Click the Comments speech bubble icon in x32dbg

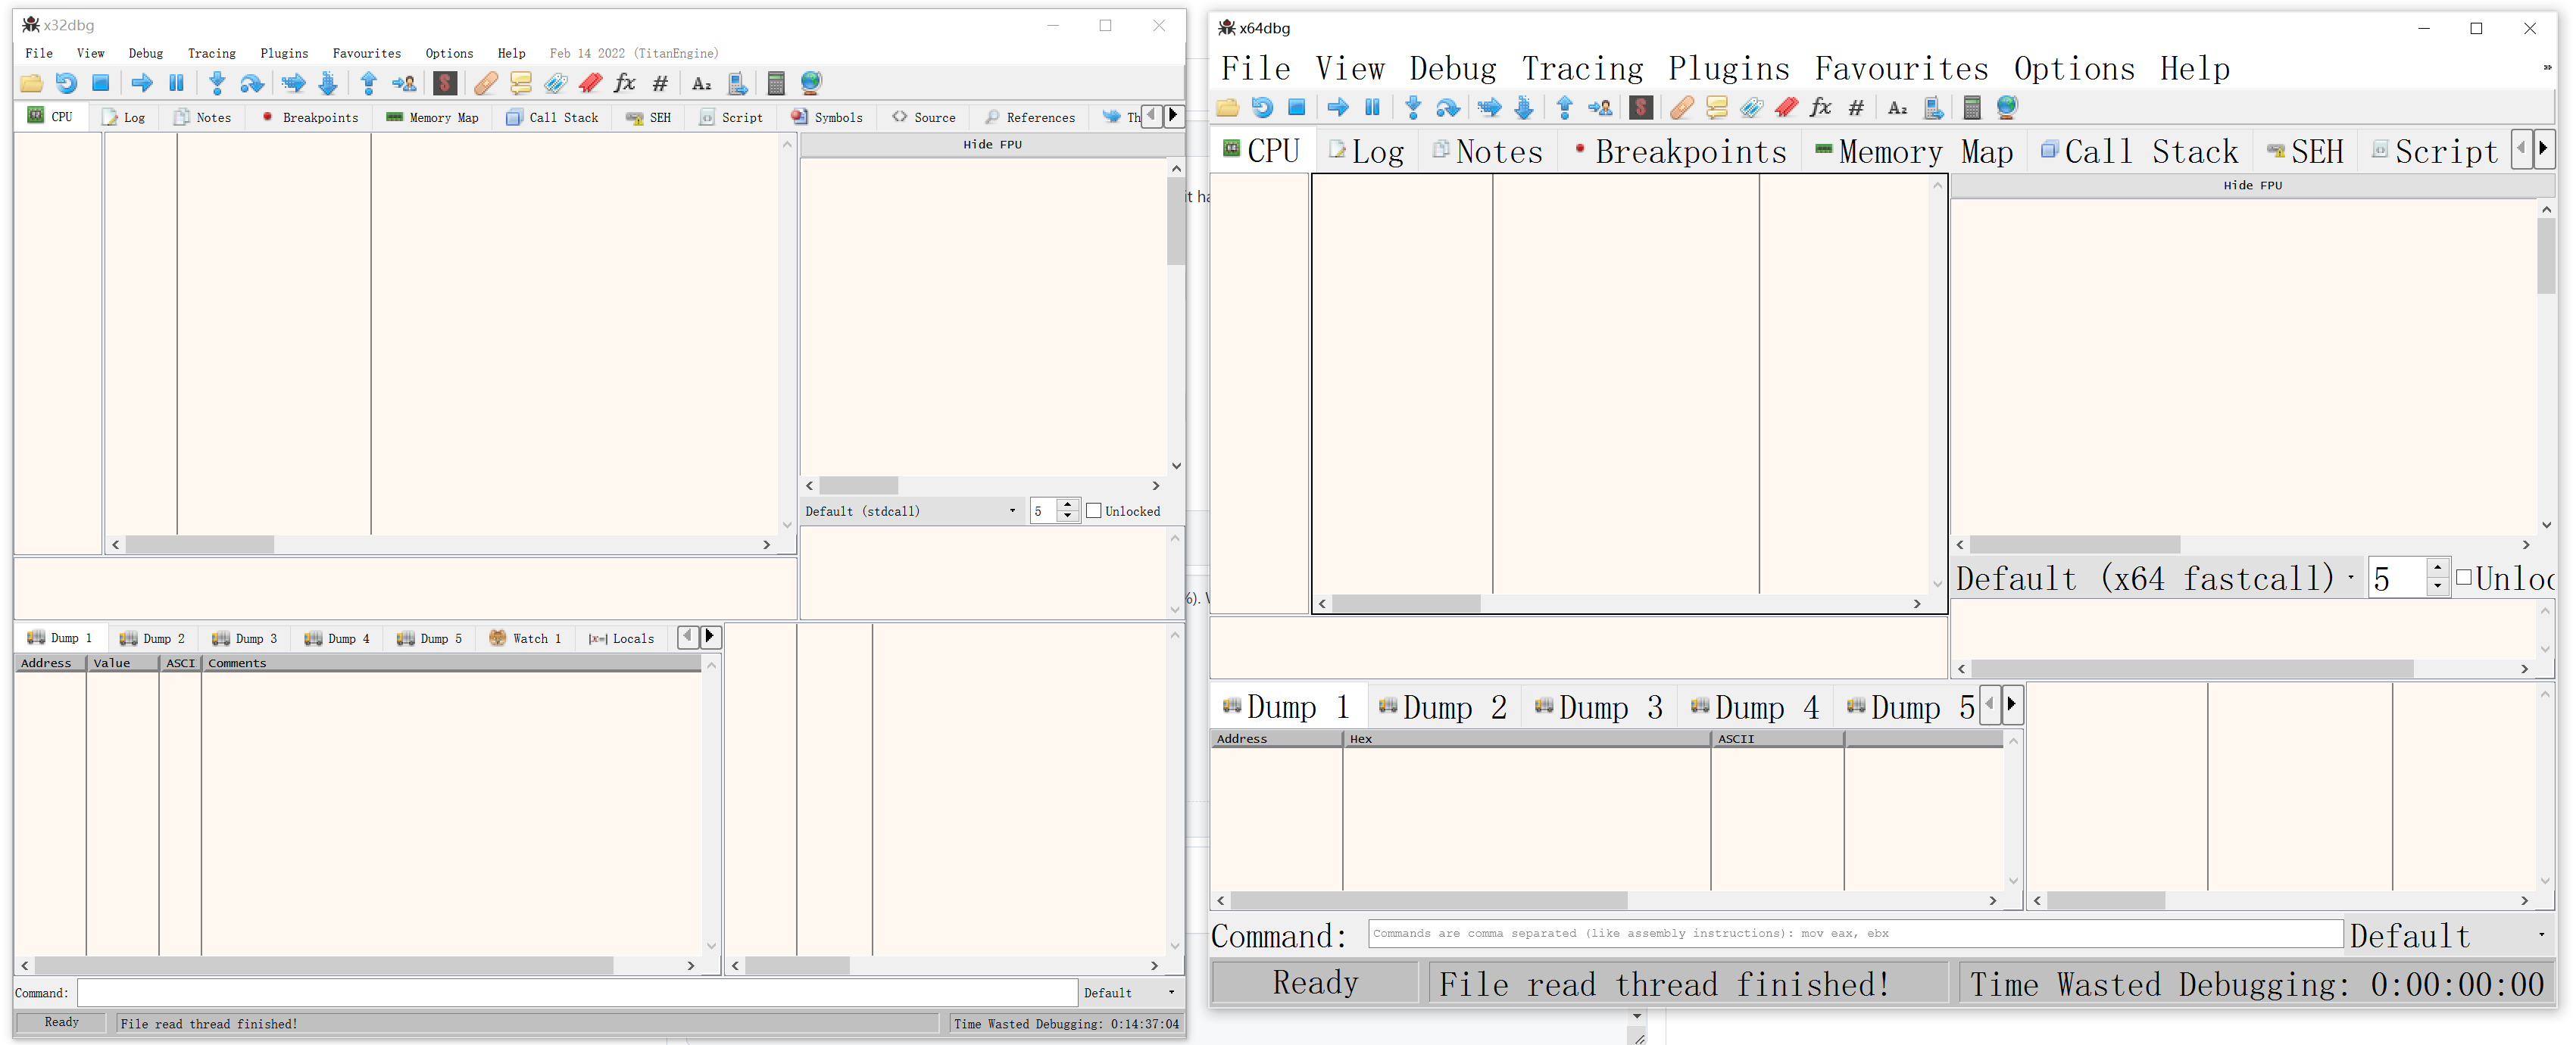pyautogui.click(x=521, y=83)
